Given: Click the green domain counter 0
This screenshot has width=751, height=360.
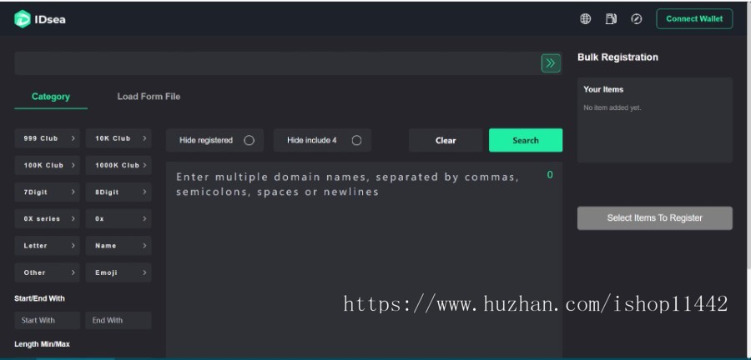Looking at the screenshot, I should [x=550, y=175].
